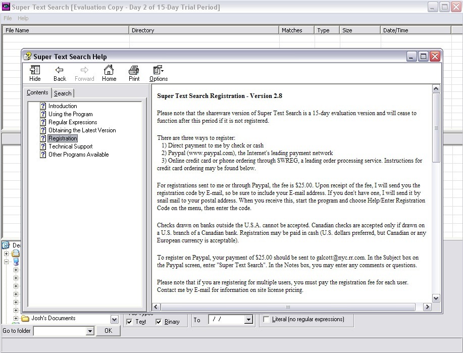The width and height of the screenshot is (463, 353).
Task: Click the Introduction topic icon
Action: 43,106
